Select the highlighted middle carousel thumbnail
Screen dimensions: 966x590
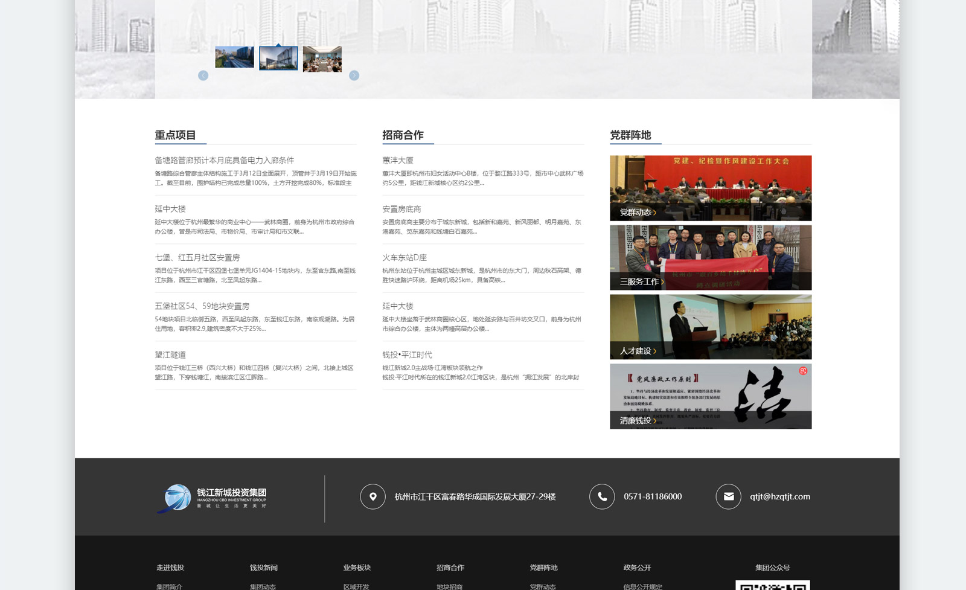pyautogui.click(x=278, y=59)
